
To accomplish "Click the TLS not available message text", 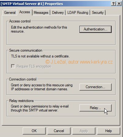I will pyautogui.click(x=40, y=56).
